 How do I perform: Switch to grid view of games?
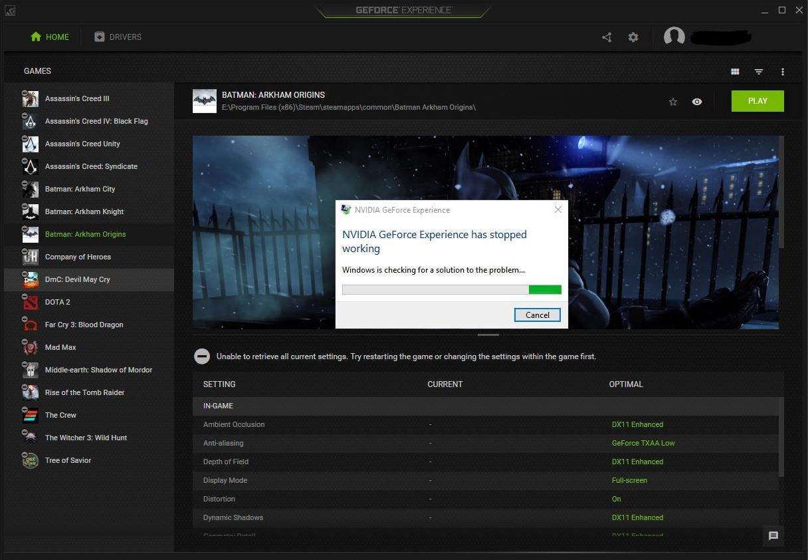pyautogui.click(x=735, y=72)
